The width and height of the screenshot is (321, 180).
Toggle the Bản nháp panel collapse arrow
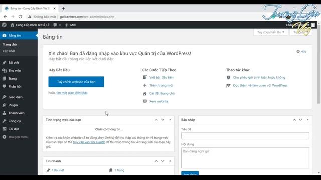(x=308, y=120)
